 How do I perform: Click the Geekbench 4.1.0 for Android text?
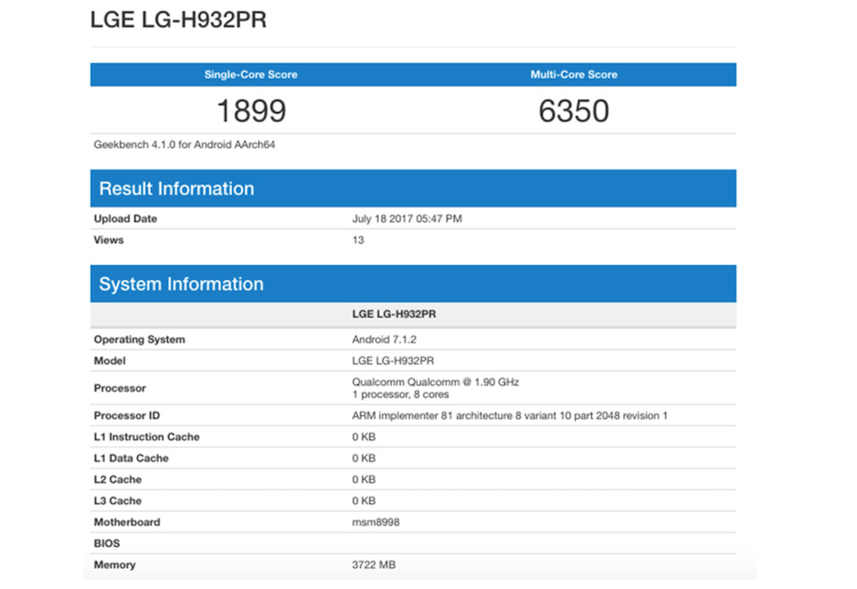[184, 145]
